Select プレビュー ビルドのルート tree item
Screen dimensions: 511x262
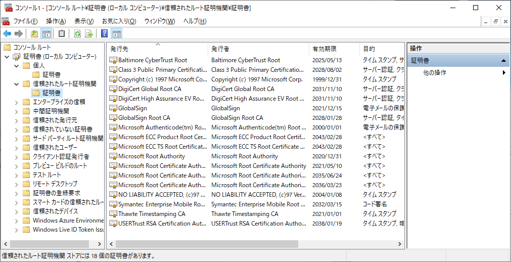pos(60,166)
